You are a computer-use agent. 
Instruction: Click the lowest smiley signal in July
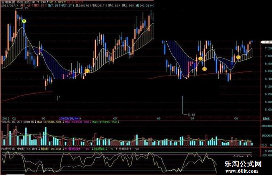pyautogui.click(x=205, y=69)
